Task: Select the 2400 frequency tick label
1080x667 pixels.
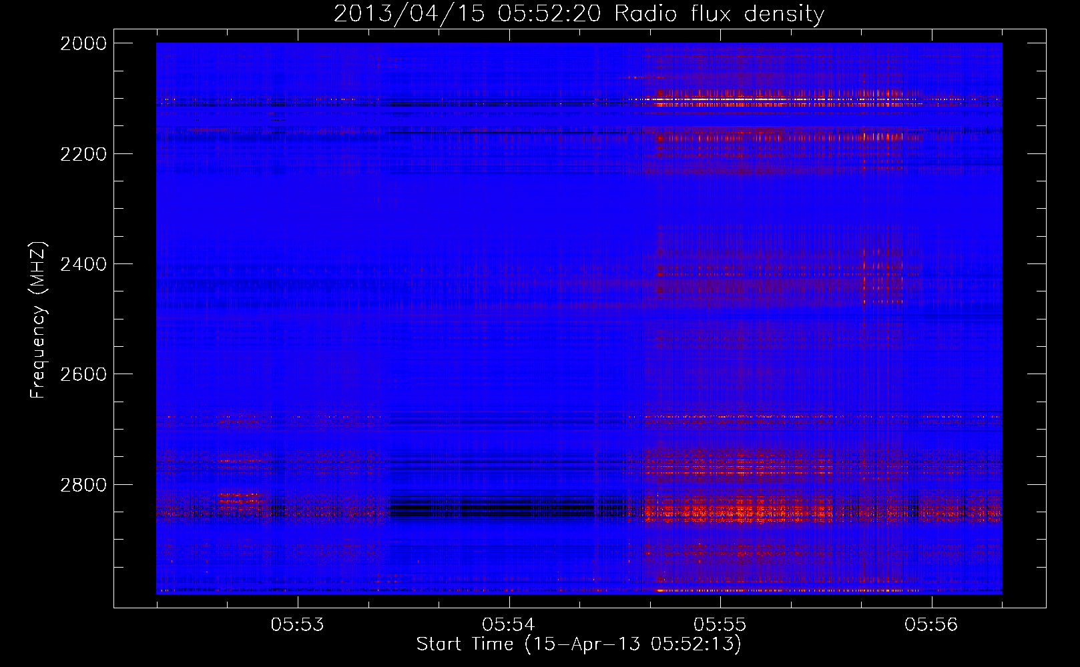Action: point(83,264)
